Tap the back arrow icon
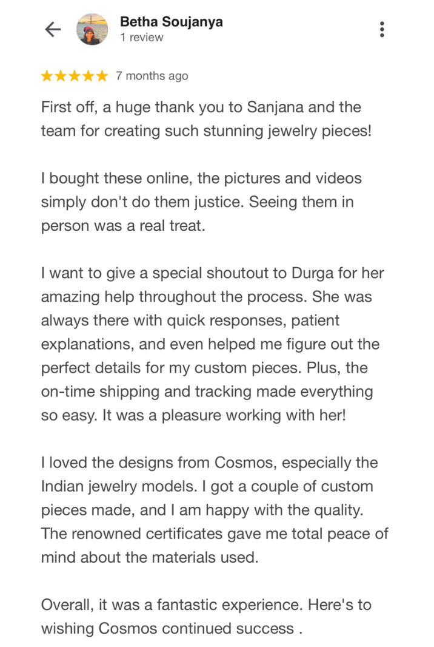434x647 pixels. (53, 30)
